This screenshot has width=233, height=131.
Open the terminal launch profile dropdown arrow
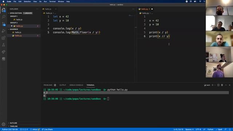click(x=215, y=85)
